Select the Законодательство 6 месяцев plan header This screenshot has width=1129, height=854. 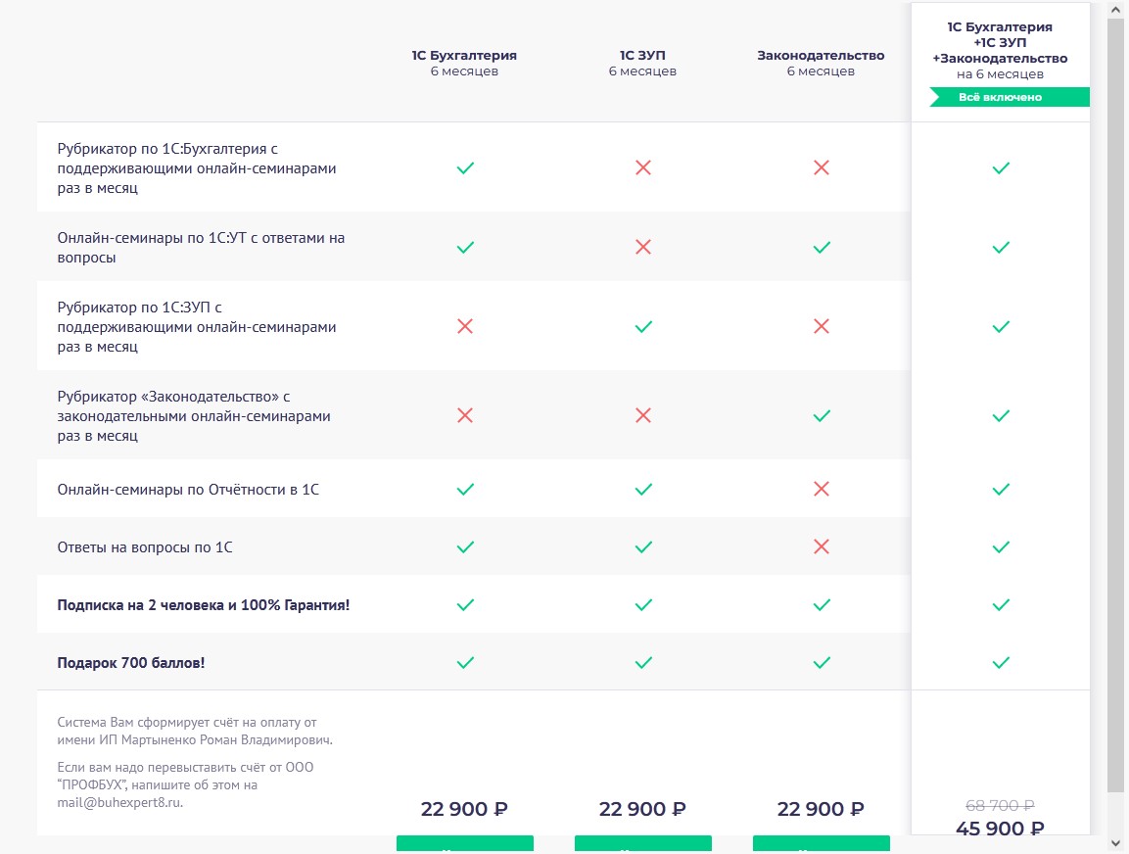click(821, 63)
